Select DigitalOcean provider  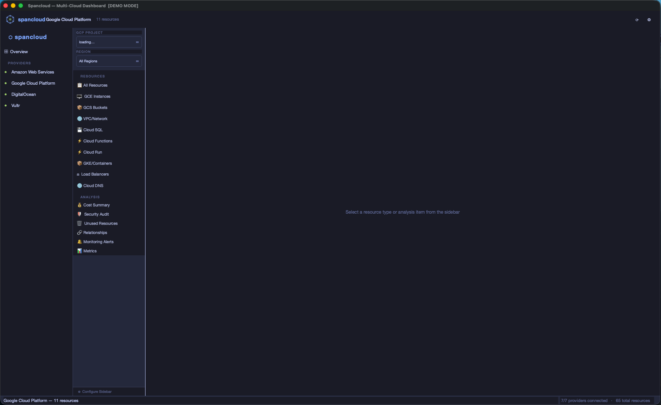(24, 95)
